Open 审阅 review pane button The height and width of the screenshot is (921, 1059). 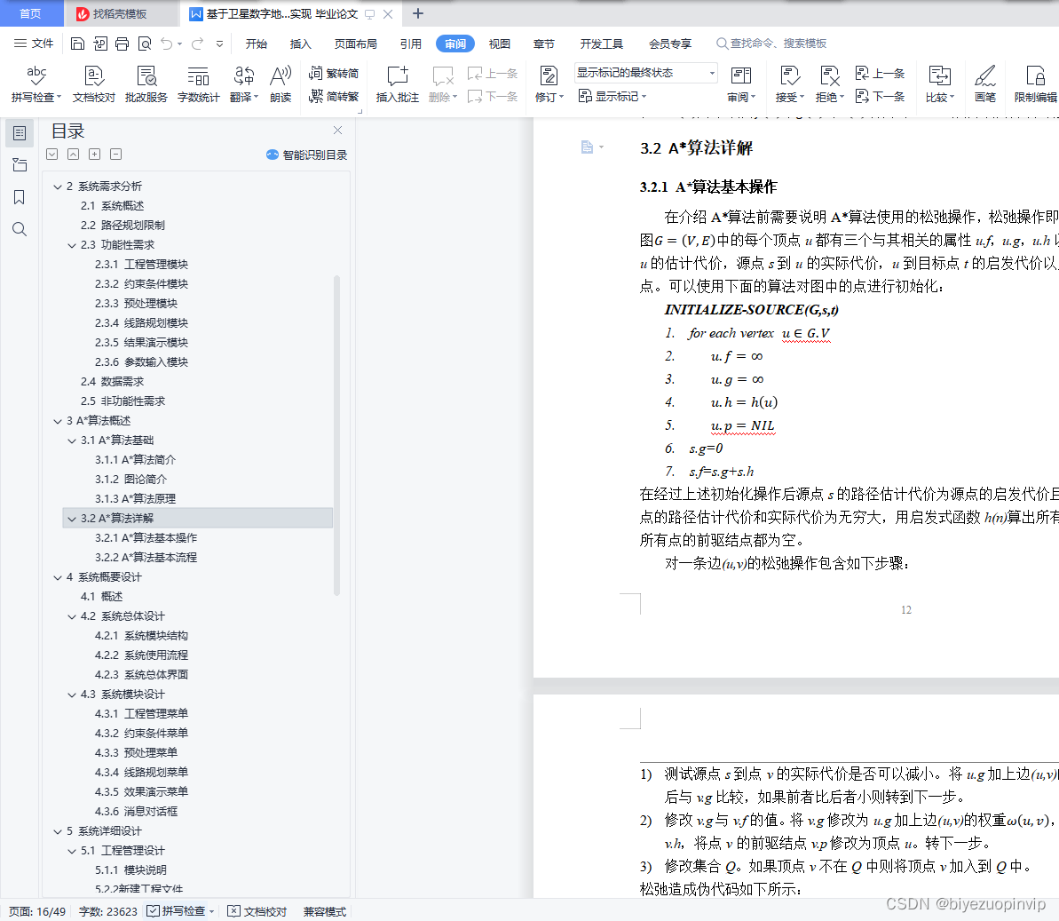tap(741, 84)
